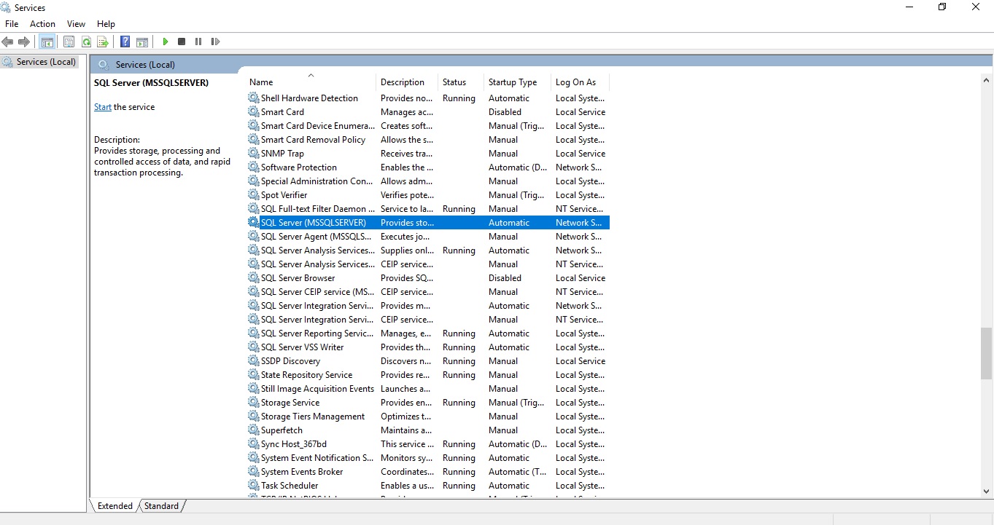Screen dimensions: 994x525
Task: Toggle the Show/Hide Action Pane icon
Action: 142,42
